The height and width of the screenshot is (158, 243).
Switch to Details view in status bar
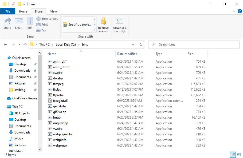click(x=233, y=155)
